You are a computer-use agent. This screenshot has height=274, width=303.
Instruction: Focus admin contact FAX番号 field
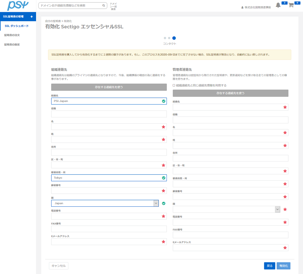230,235
